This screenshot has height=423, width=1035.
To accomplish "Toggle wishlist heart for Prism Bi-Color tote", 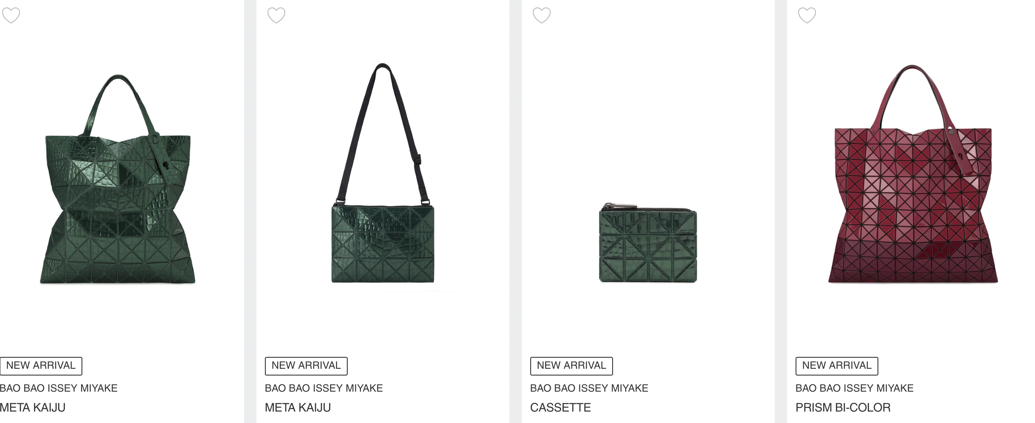I will click(807, 15).
